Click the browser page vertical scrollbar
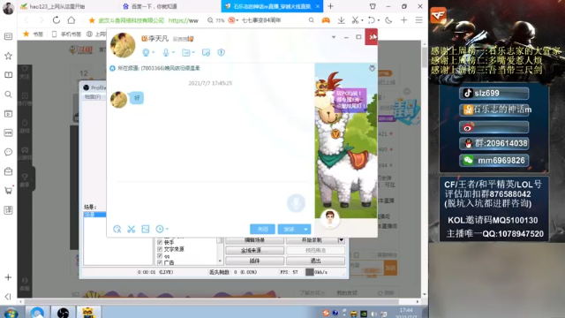This screenshot has width=565, height=318. [424, 57]
